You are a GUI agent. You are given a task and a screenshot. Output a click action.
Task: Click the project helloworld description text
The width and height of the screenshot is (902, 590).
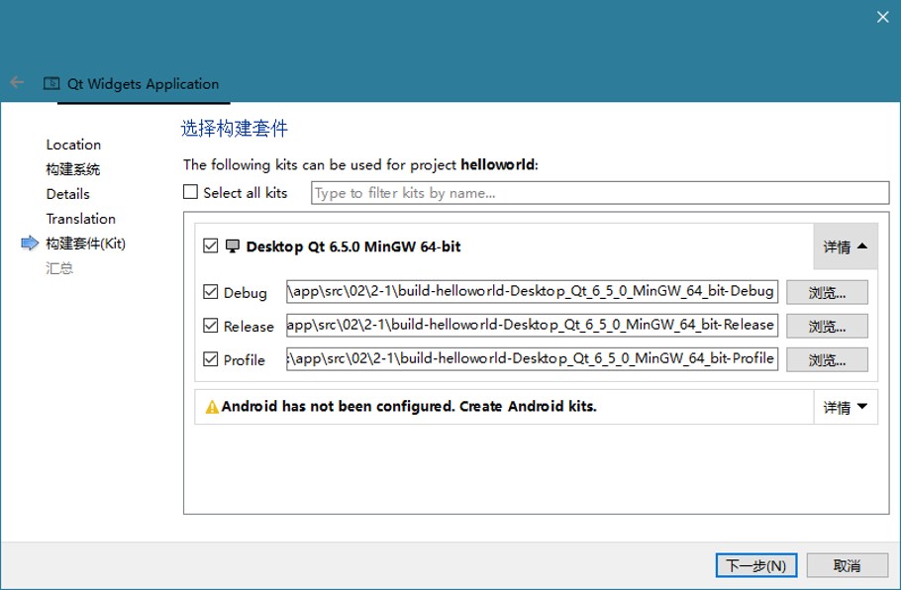[360, 165]
